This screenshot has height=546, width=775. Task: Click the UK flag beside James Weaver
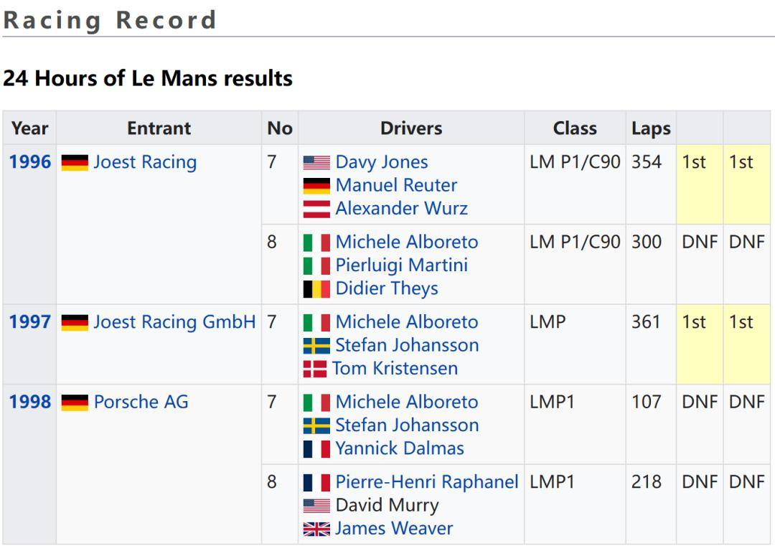(316, 529)
